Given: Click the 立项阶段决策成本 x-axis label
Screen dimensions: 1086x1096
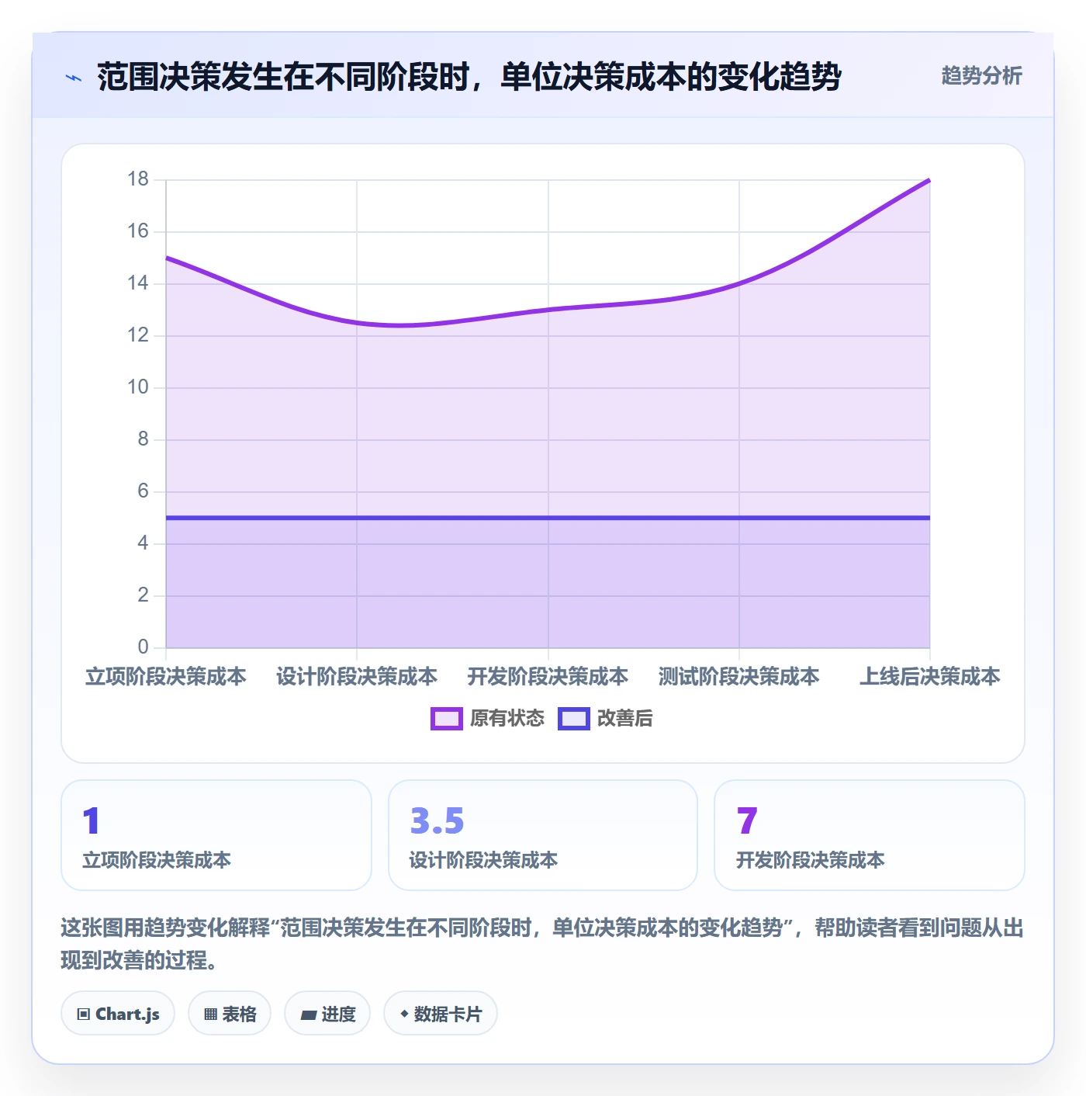Looking at the screenshot, I should [166, 677].
